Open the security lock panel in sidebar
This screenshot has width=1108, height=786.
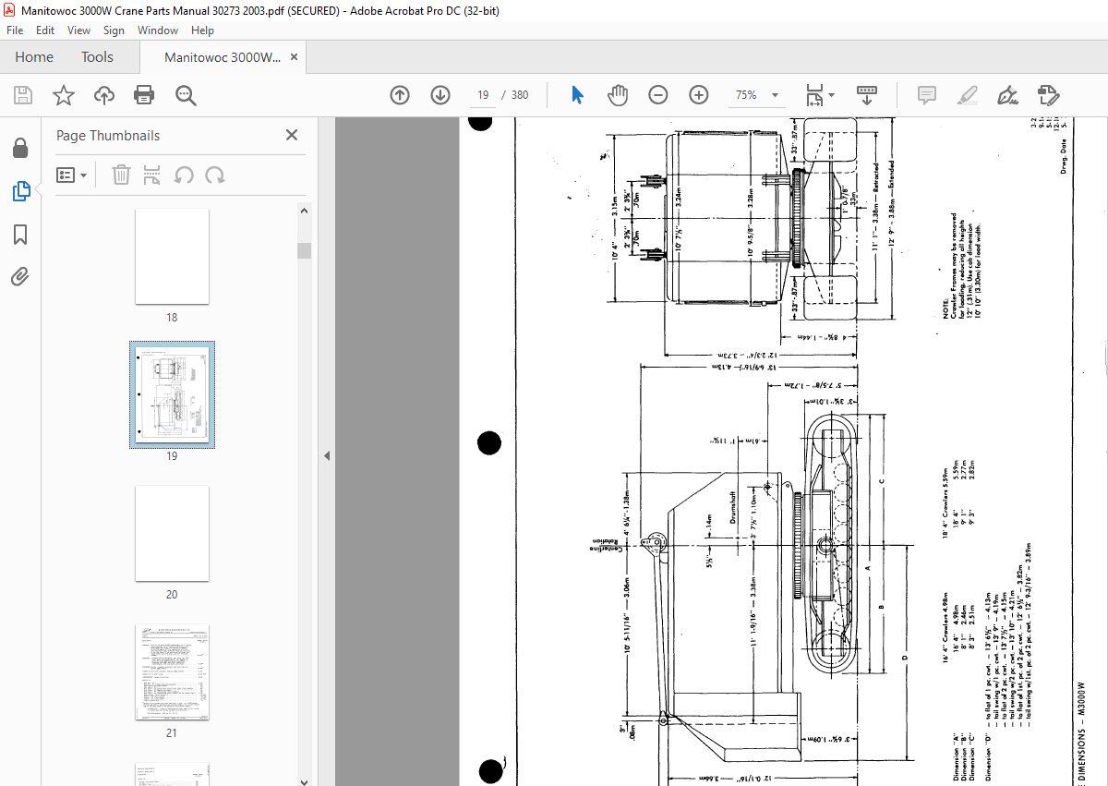click(20, 148)
